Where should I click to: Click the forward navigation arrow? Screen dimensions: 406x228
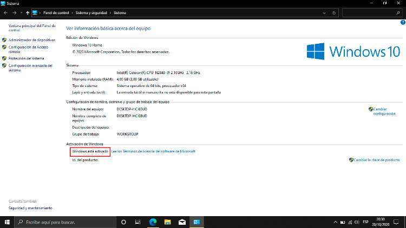15,12
